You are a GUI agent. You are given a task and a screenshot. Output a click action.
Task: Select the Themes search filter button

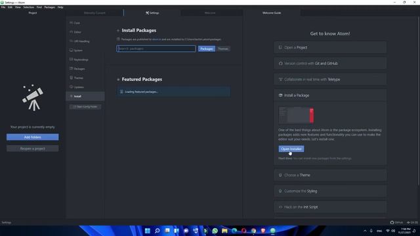pyautogui.click(x=223, y=49)
